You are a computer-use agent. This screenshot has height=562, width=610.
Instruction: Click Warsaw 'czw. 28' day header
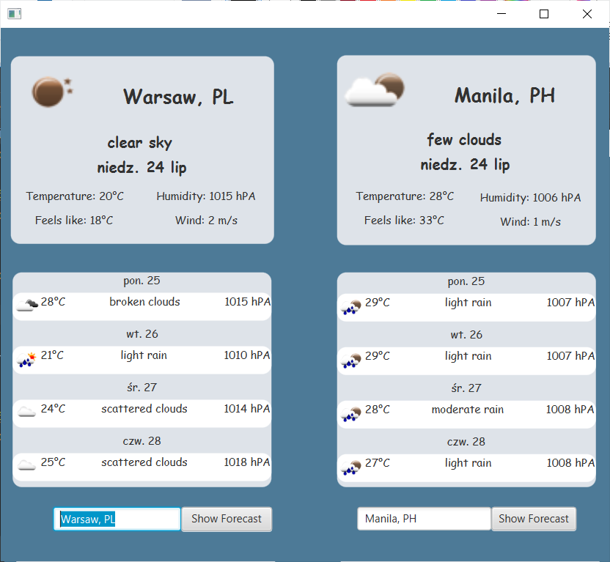coord(142,441)
